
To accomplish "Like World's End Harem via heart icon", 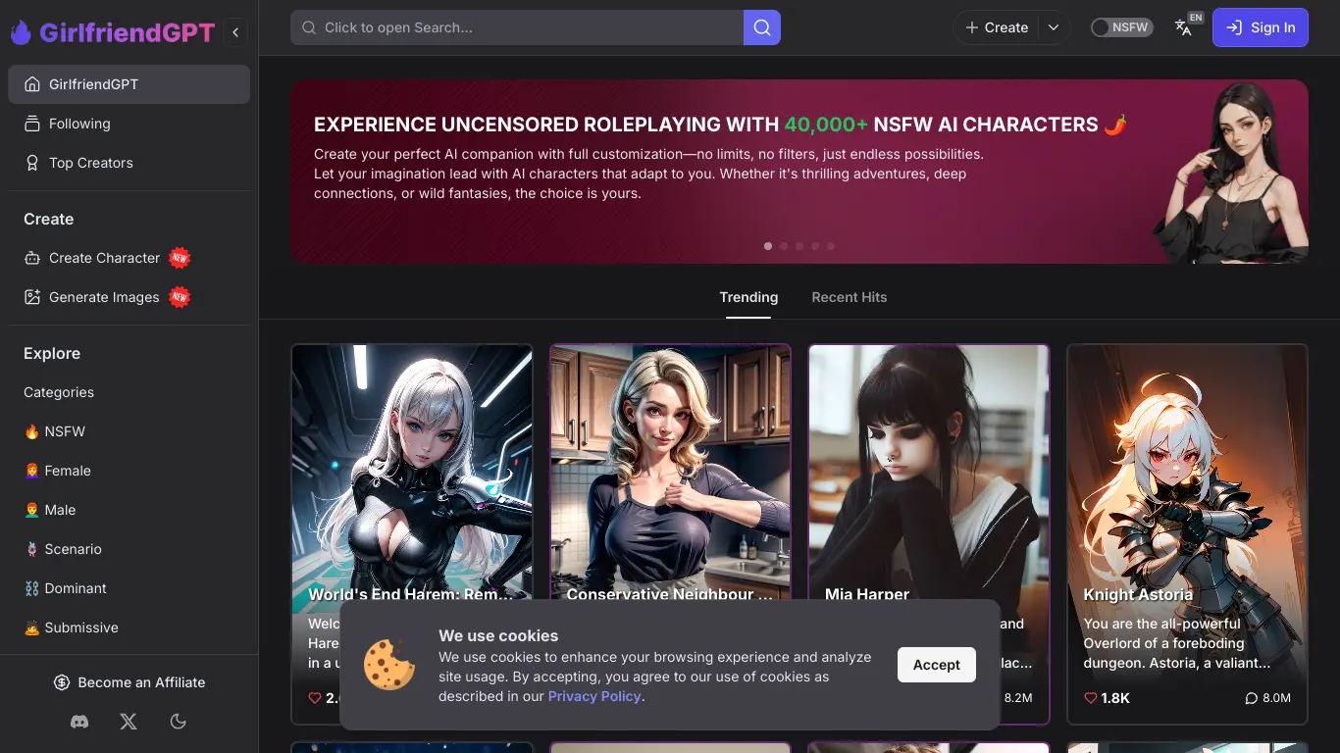I will [x=315, y=698].
